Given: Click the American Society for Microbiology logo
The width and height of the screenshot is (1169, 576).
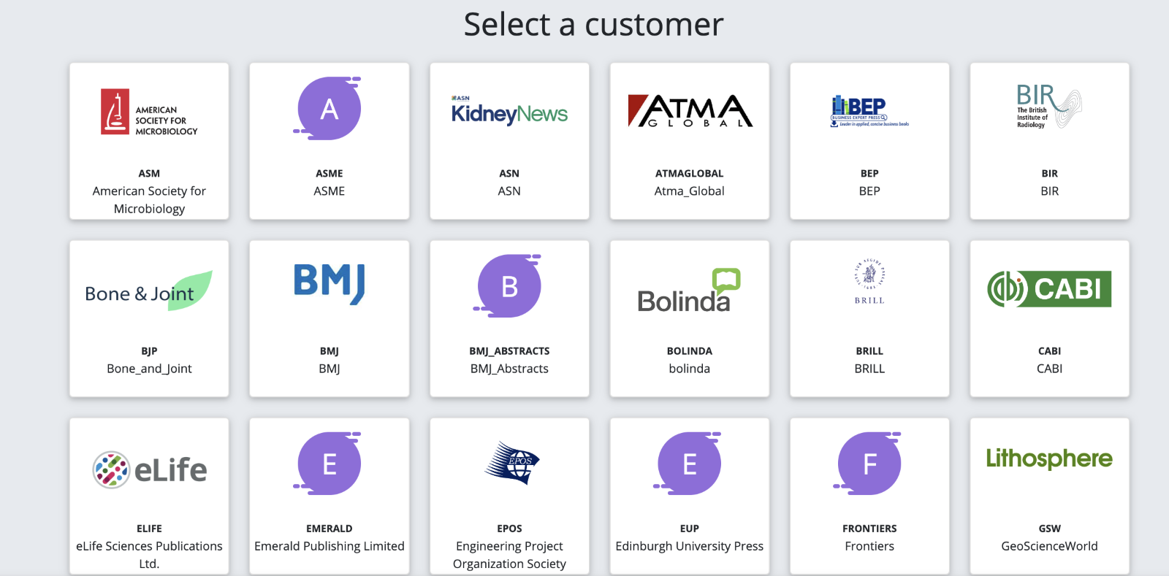Looking at the screenshot, I should pyautogui.click(x=149, y=112).
